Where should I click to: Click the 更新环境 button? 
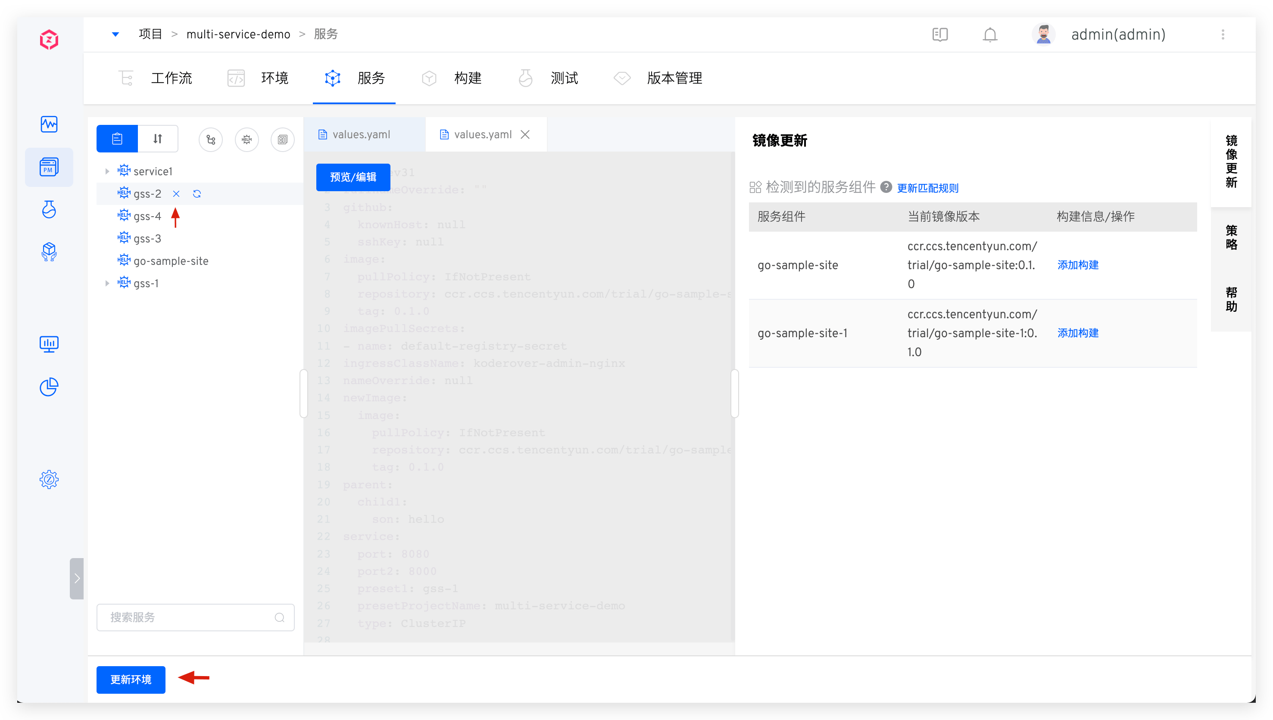coord(131,680)
